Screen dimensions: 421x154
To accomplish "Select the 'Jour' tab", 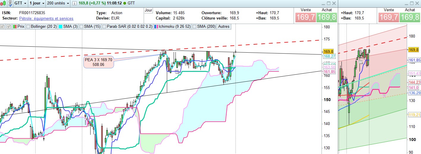I will pyautogui.click(x=148, y=10).
